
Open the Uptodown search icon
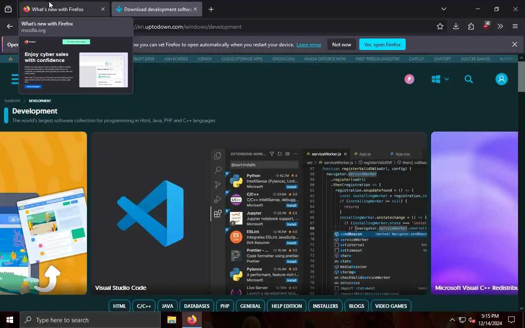pyautogui.click(x=469, y=79)
